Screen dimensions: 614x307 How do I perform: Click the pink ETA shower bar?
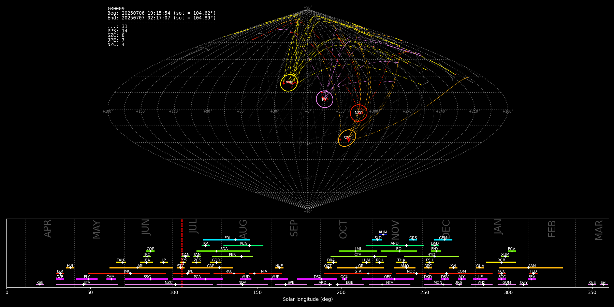(87, 284)
